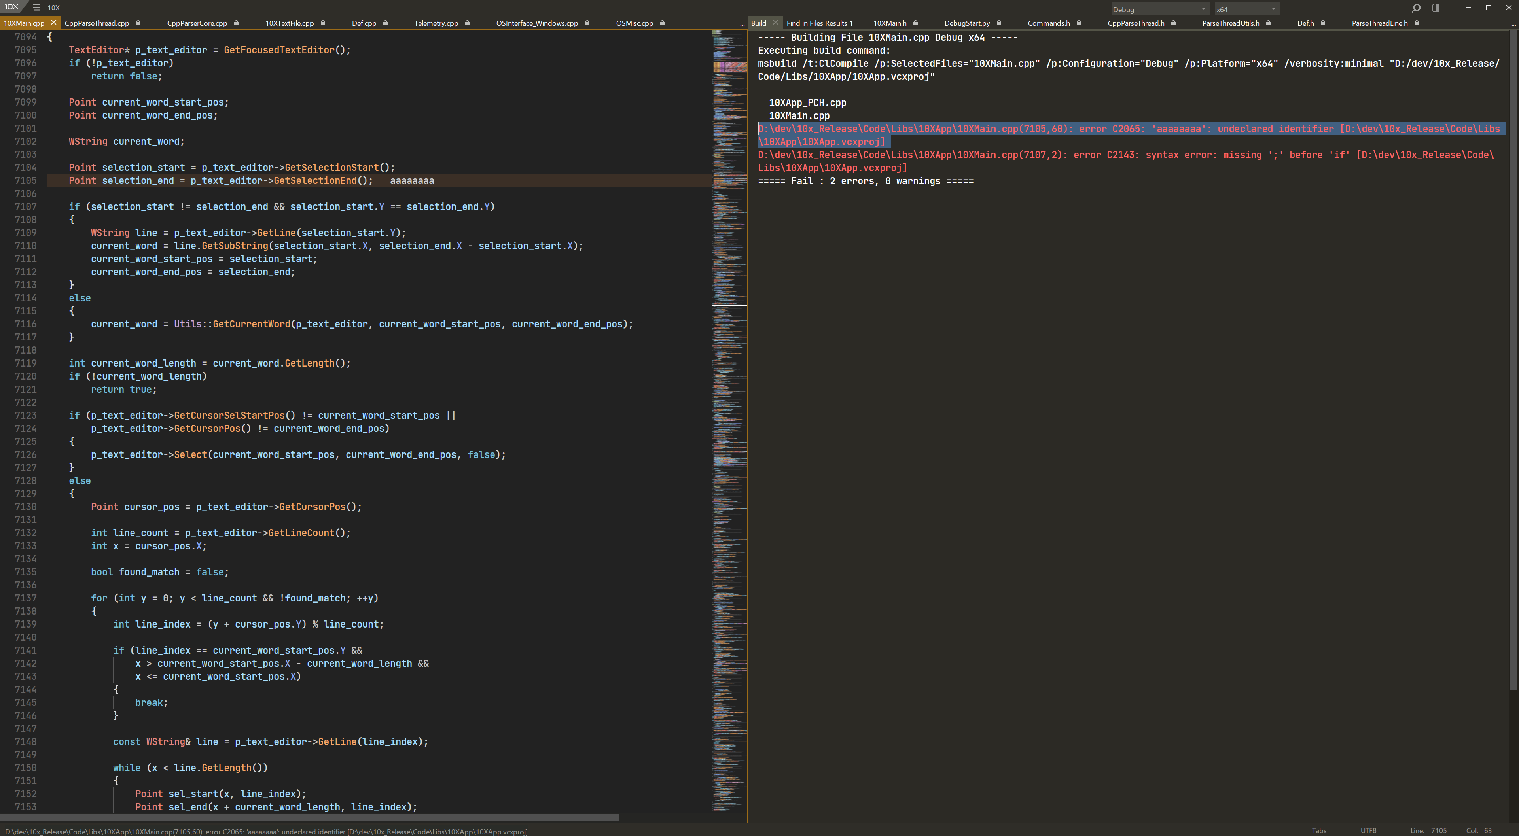Switch to the DebugStart.py tab
The width and height of the screenshot is (1519, 836).
[x=967, y=23]
